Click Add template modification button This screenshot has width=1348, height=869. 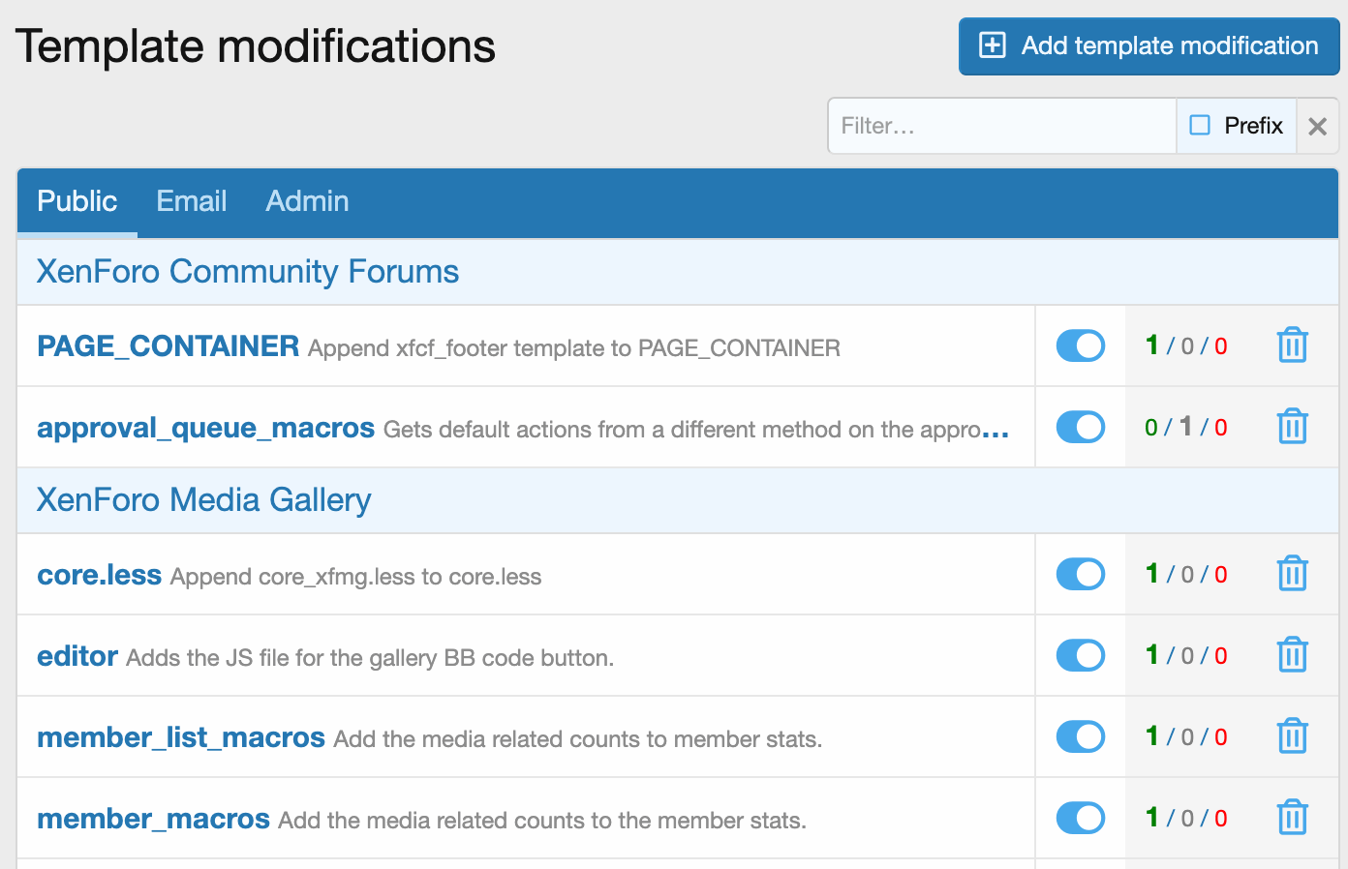1149,45
